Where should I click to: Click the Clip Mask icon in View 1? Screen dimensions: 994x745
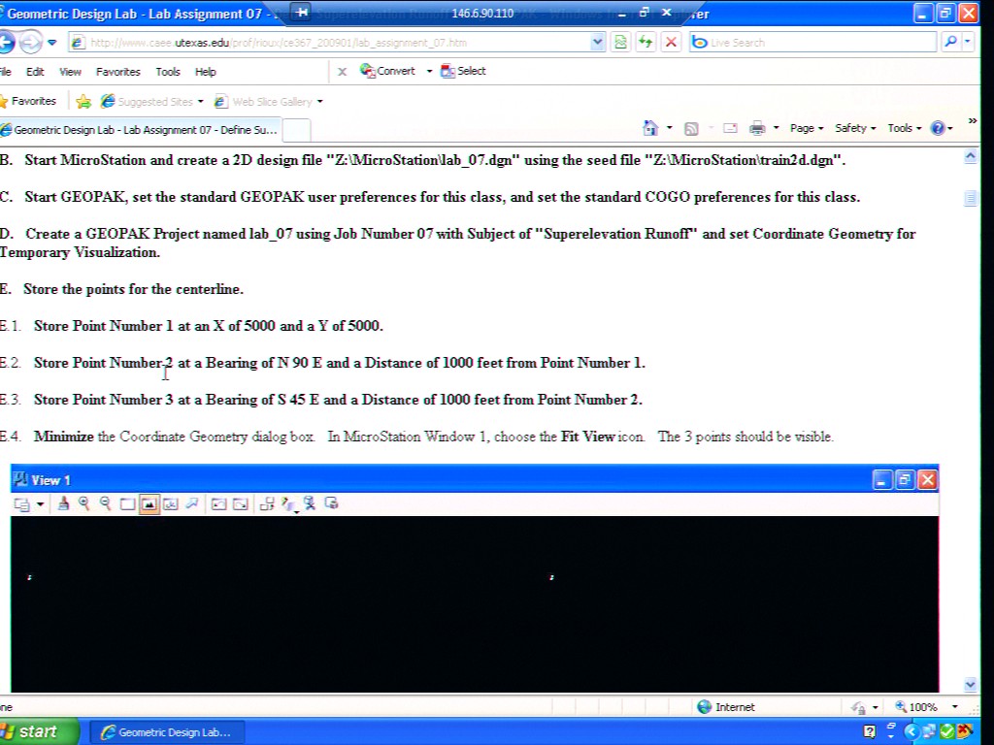331,503
